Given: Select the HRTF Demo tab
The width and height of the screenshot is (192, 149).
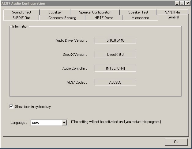Looking at the screenshot, I should 104,18.
